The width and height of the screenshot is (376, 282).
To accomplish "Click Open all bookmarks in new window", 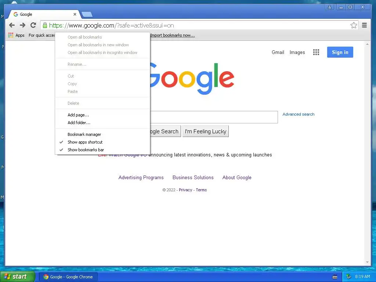I will click(x=103, y=44).
